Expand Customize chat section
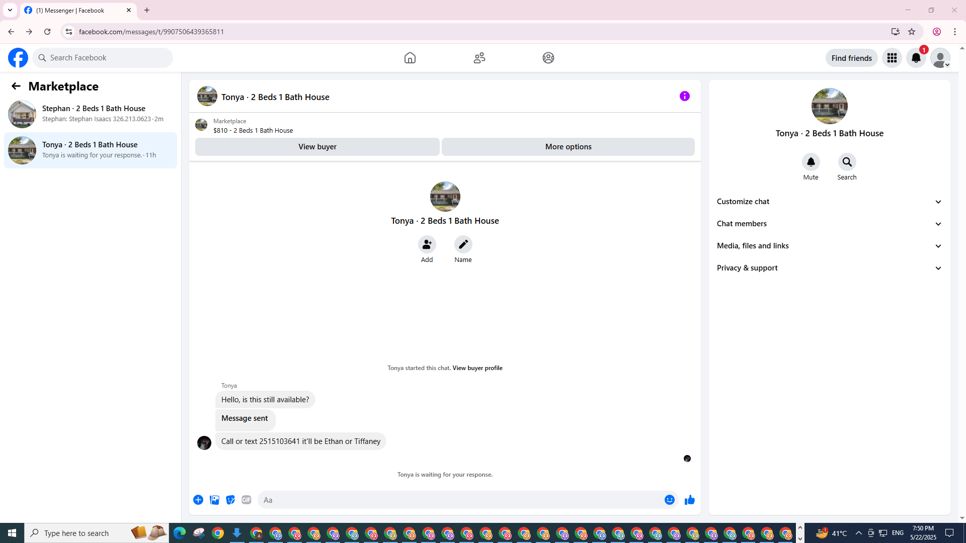The image size is (966, 543). point(830,202)
